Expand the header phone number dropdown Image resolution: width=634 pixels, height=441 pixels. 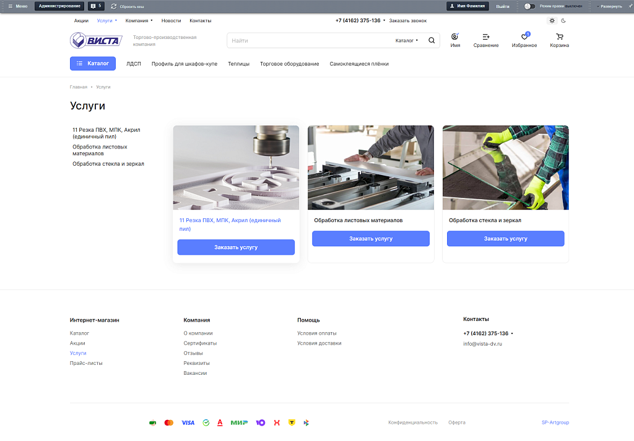click(384, 20)
